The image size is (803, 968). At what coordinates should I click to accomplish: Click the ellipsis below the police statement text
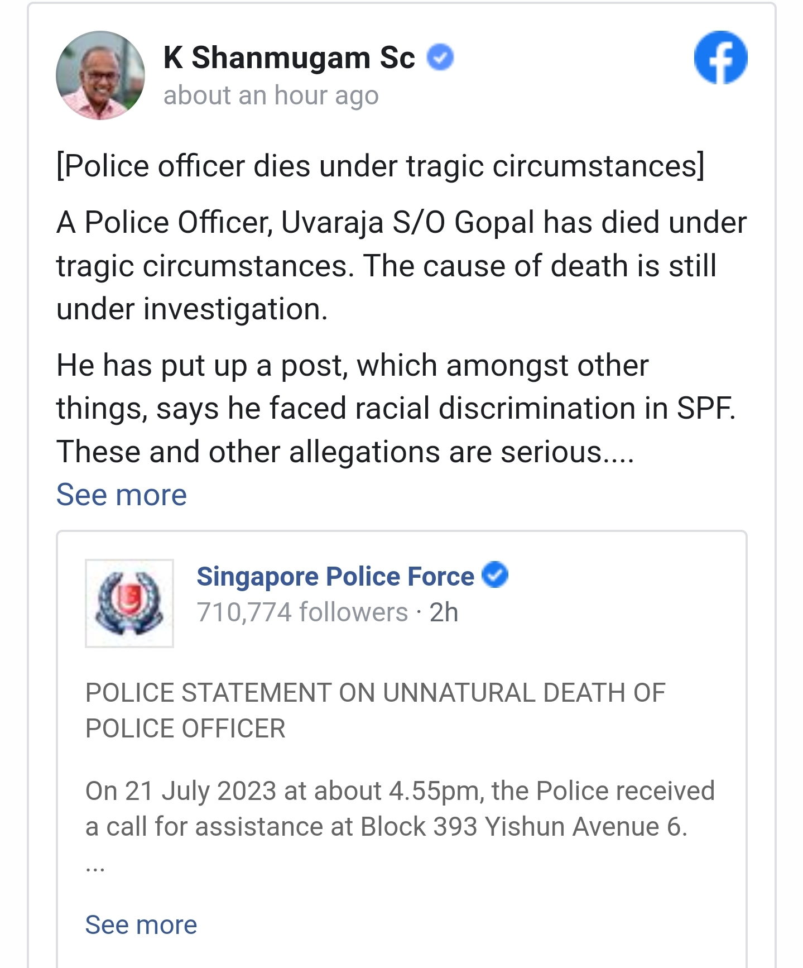point(95,868)
